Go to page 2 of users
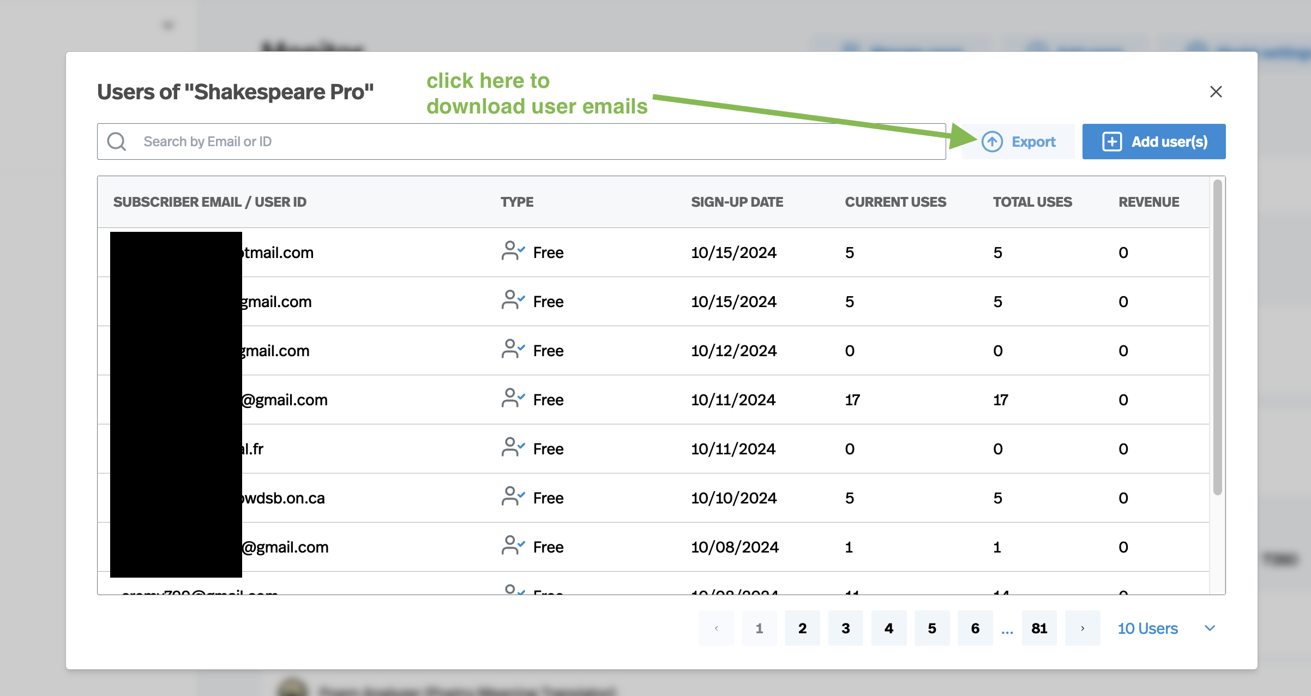The image size is (1311, 696). pos(802,628)
